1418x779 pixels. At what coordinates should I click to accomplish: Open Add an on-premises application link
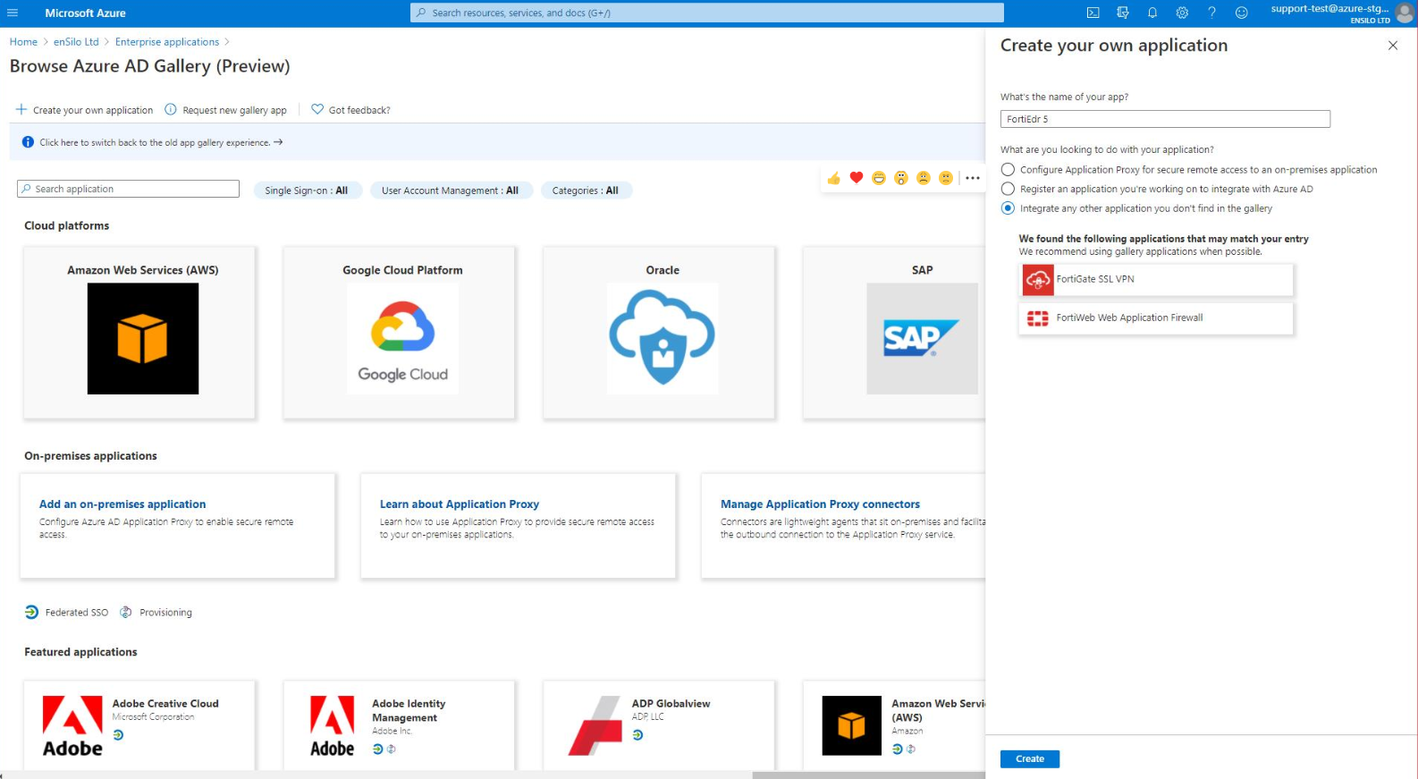click(122, 504)
